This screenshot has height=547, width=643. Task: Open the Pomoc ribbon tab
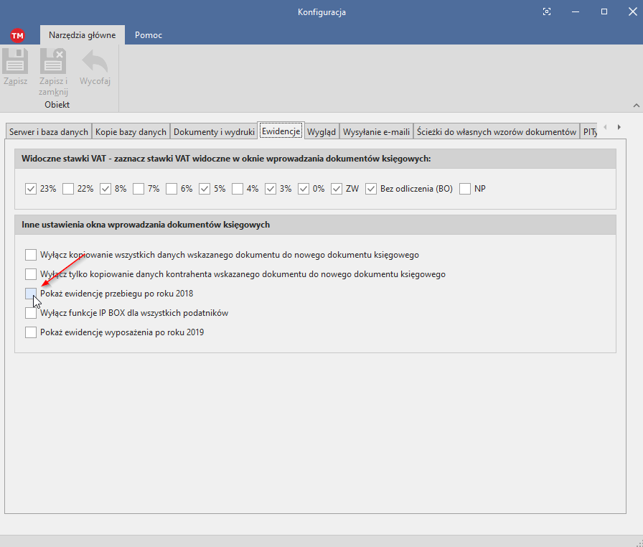click(148, 35)
